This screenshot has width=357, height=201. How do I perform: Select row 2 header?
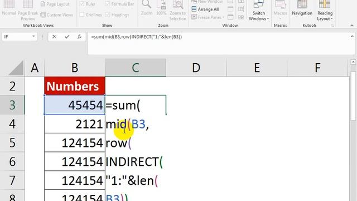tap(12, 86)
